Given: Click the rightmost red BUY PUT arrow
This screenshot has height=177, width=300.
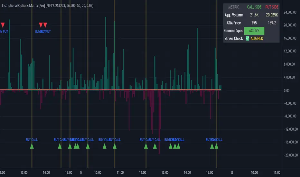Looking at the screenshot, I should (x=45, y=25).
